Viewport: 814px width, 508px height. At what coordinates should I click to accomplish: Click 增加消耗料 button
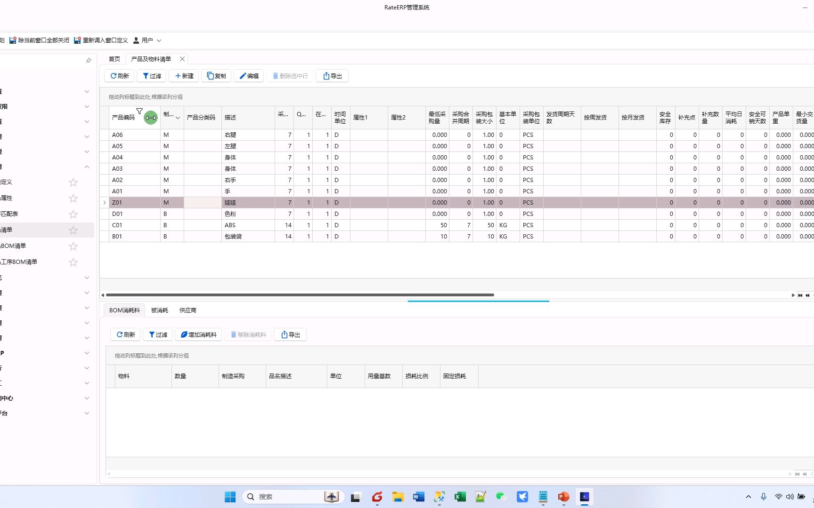(x=198, y=334)
